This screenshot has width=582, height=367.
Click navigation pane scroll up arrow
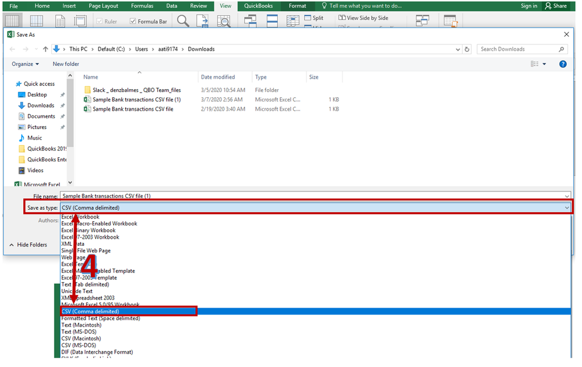tap(70, 75)
